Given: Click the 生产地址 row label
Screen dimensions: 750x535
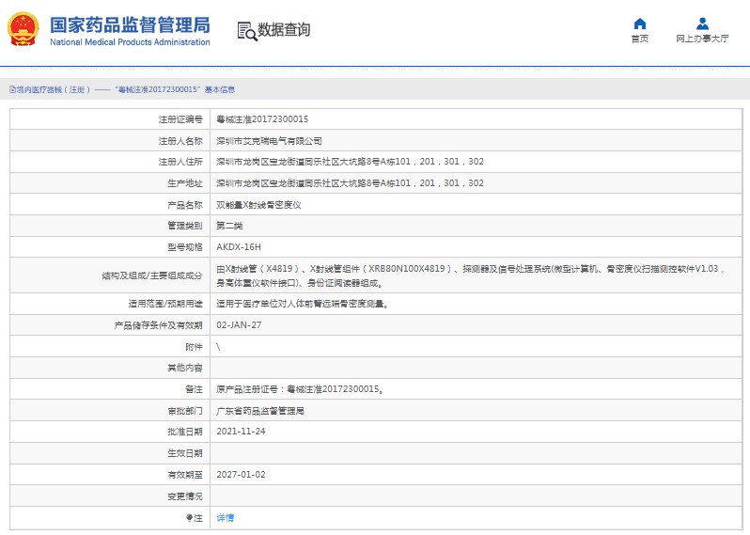Looking at the screenshot, I should [x=185, y=183].
